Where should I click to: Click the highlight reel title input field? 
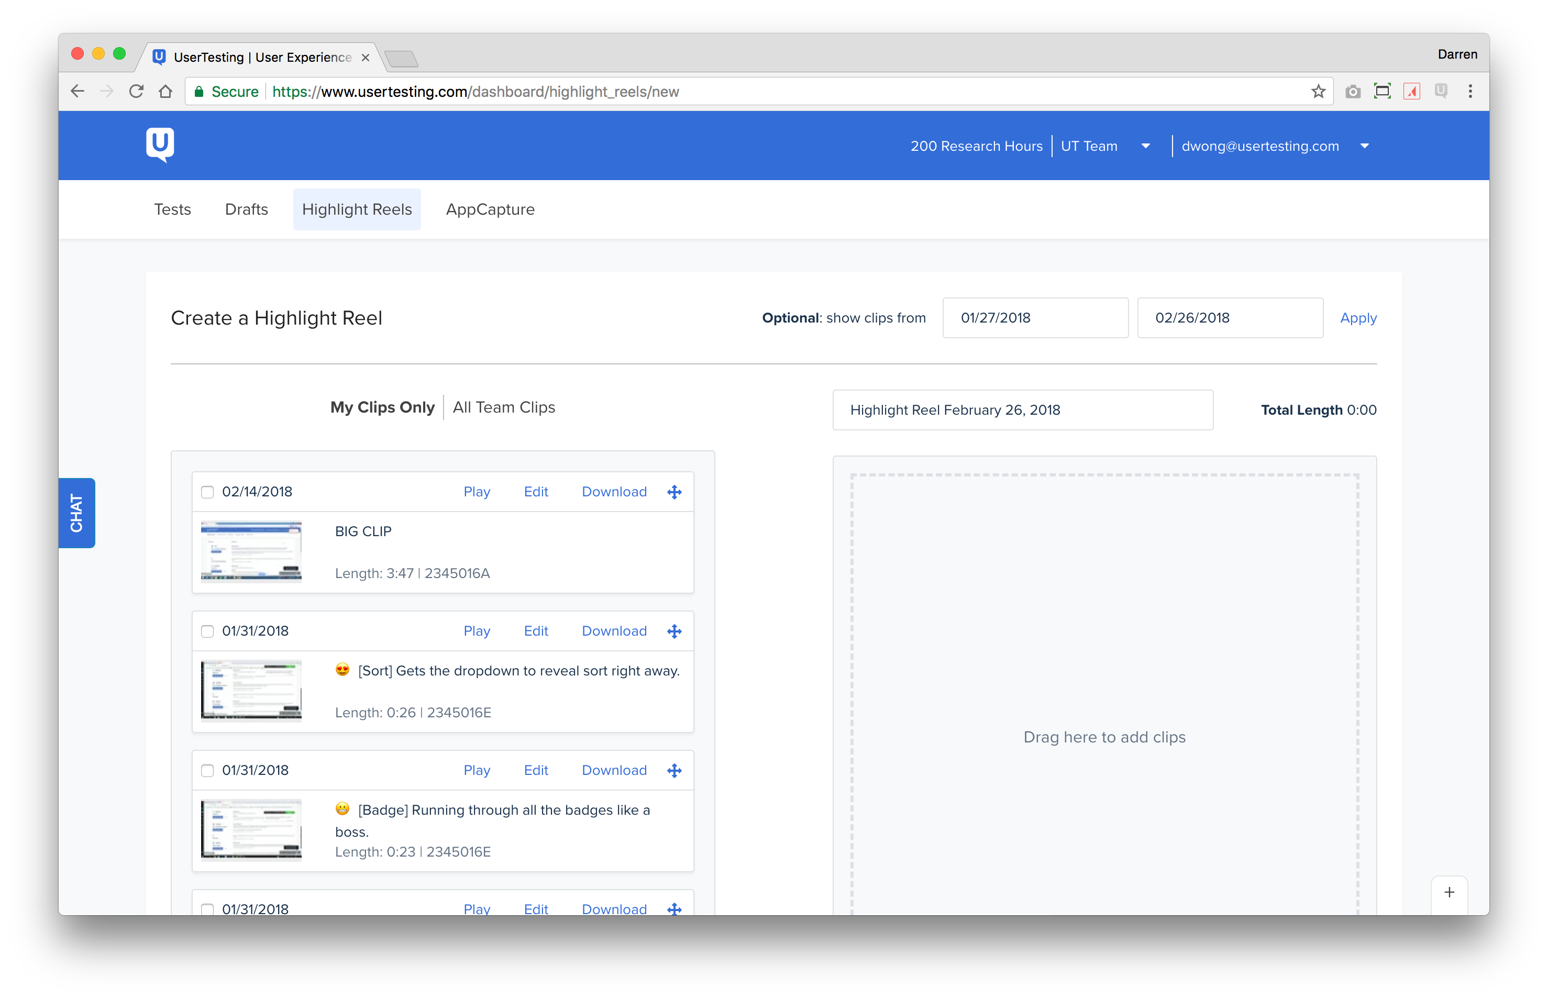tap(1022, 410)
